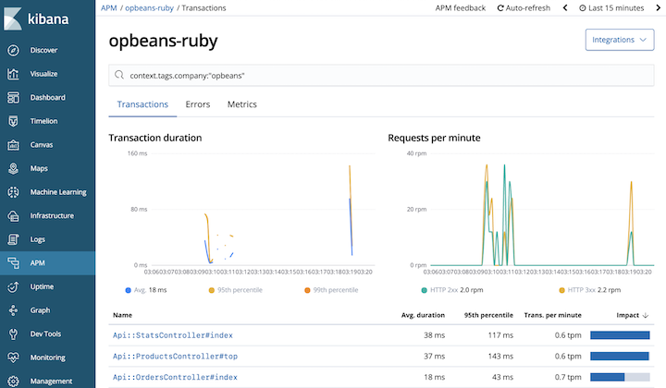
Task: Open Monitoring heartbeat icon
Action: [13, 358]
